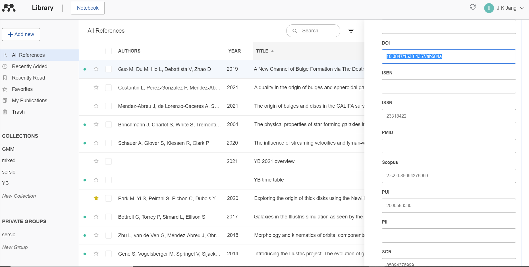The width and height of the screenshot is (529, 267).
Task: Create a New Collection
Action: coord(19,196)
